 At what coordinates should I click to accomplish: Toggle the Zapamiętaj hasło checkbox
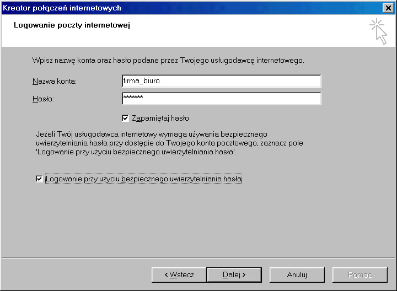[125, 118]
